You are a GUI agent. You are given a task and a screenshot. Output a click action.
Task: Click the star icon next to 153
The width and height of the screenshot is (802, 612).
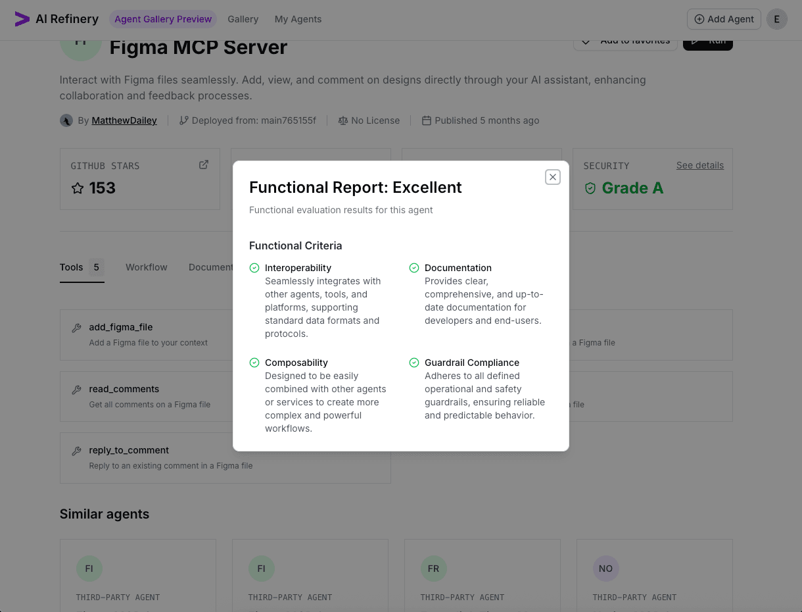[78, 188]
